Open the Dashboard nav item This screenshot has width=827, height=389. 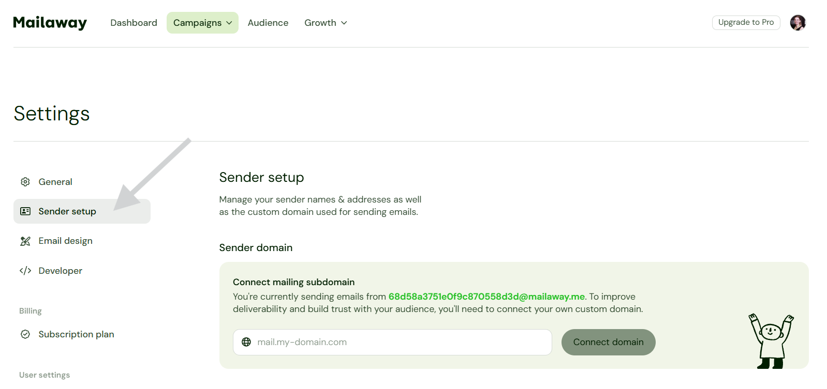point(134,23)
